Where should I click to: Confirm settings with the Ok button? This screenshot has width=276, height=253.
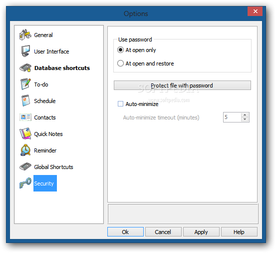(x=125, y=232)
